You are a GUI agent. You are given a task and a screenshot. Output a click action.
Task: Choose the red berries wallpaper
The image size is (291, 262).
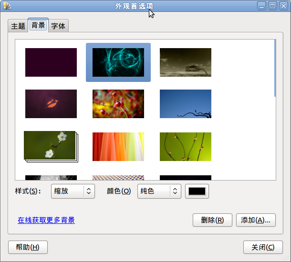pos(118,104)
